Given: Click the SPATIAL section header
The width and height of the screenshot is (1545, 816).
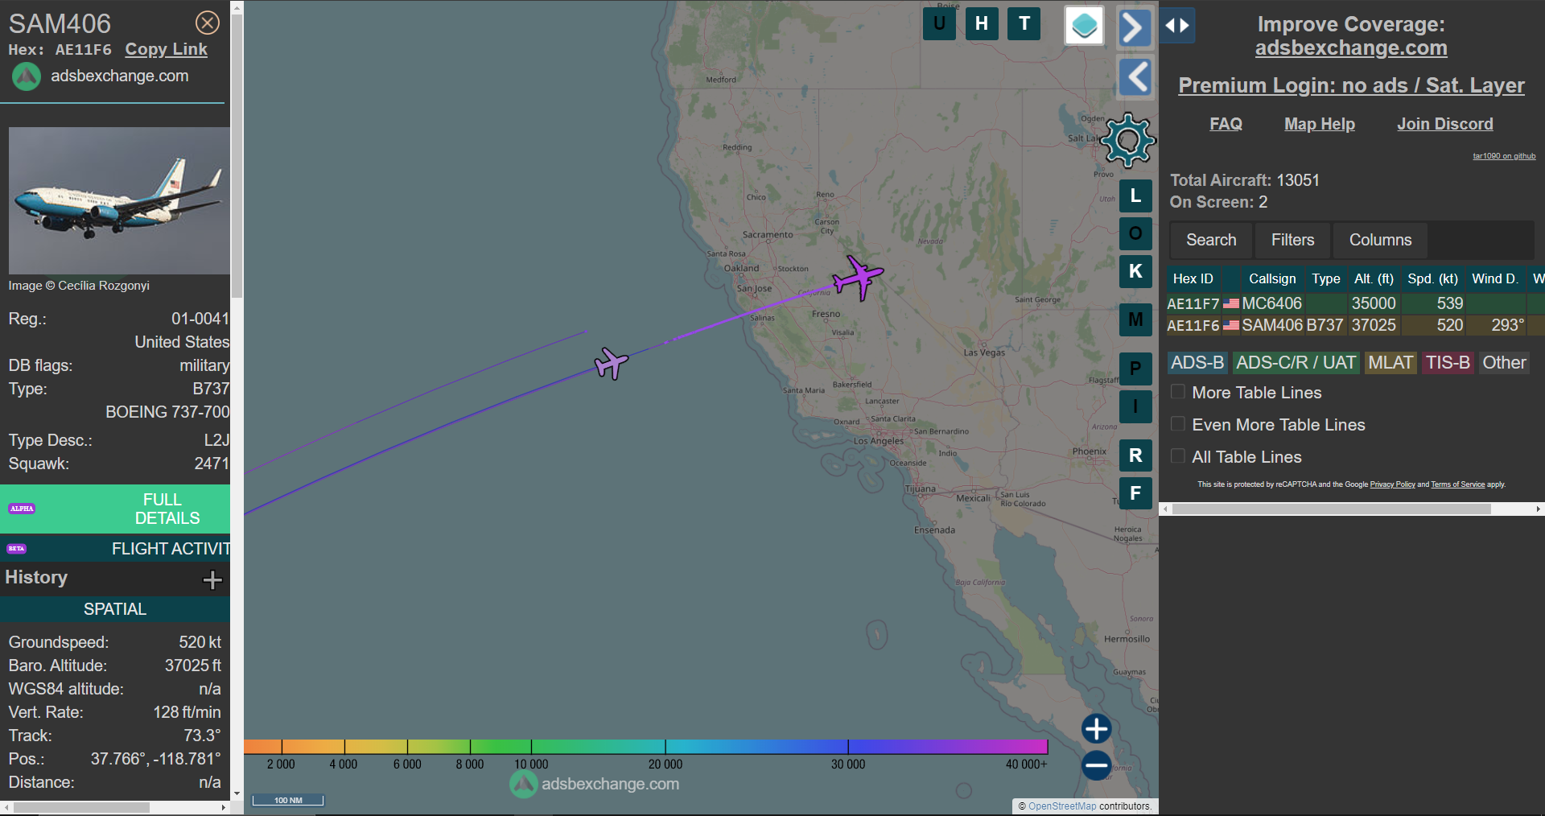Looking at the screenshot, I should click(x=115, y=609).
